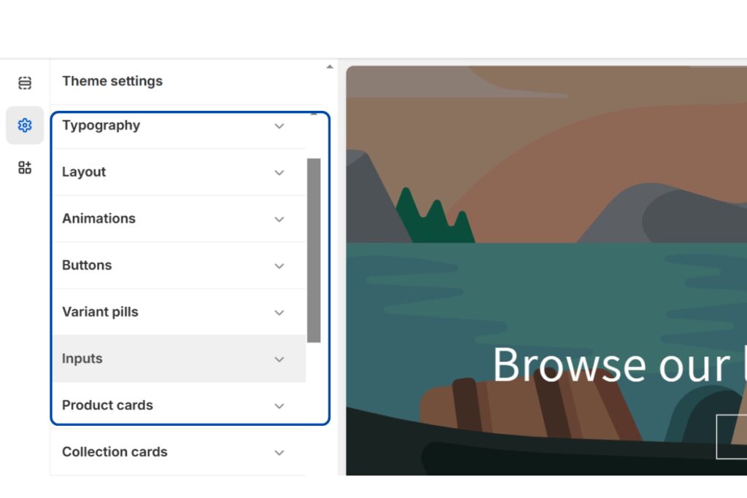Expand the Animations chevron

[x=279, y=219]
